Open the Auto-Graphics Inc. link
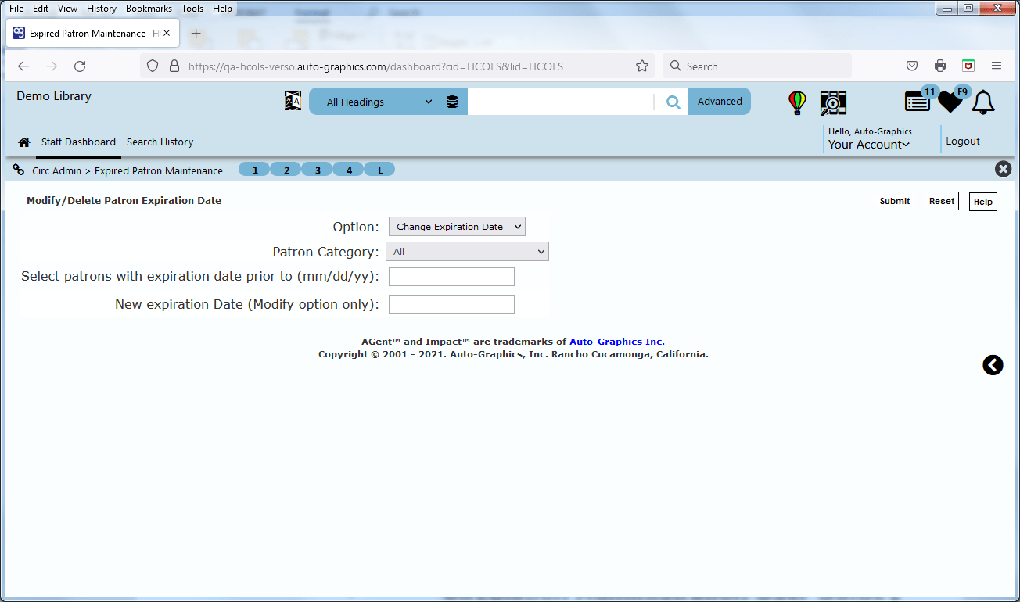The height and width of the screenshot is (602, 1020). tap(617, 342)
